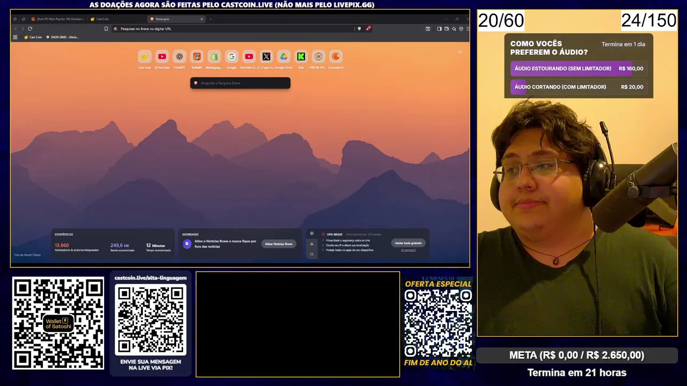Open Brave Wallet toolbar icon
This screenshot has height=386, width=687.
click(447, 28)
